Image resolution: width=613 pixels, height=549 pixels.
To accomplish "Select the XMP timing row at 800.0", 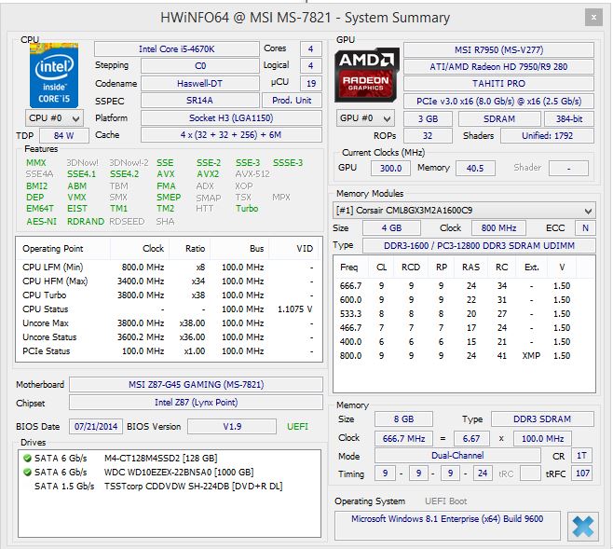I will point(464,356).
